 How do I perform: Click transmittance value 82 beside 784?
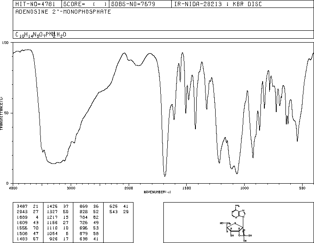(96, 217)
